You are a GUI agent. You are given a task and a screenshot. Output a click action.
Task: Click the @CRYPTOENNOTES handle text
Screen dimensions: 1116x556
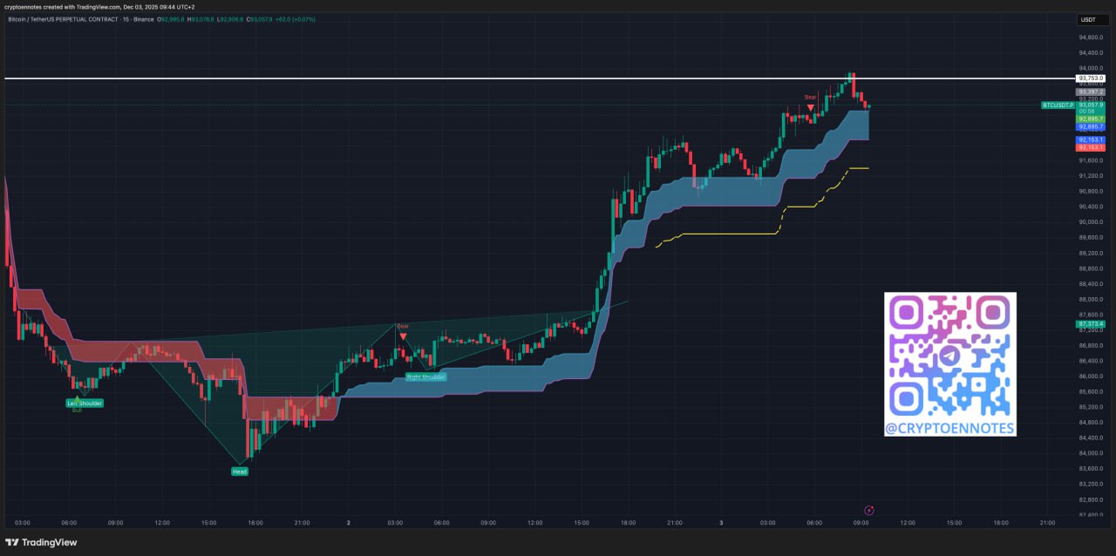949,428
